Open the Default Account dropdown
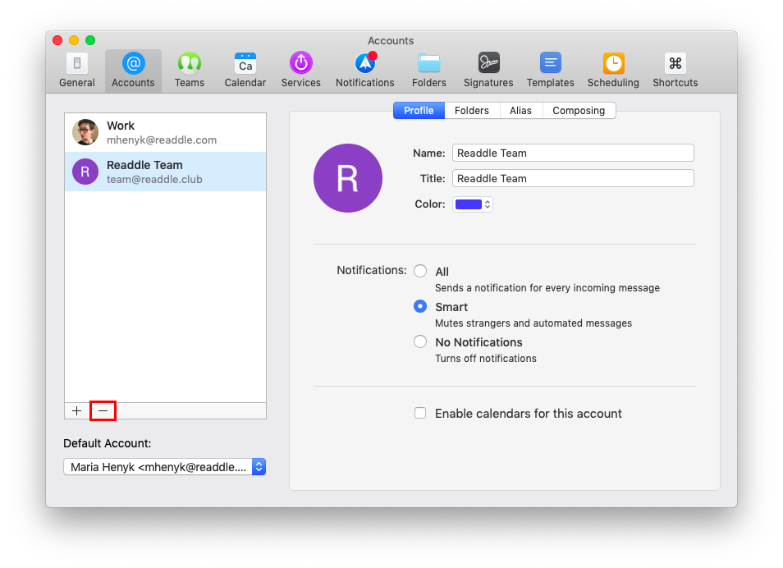Image resolution: width=783 pixels, height=568 pixels. click(x=165, y=467)
